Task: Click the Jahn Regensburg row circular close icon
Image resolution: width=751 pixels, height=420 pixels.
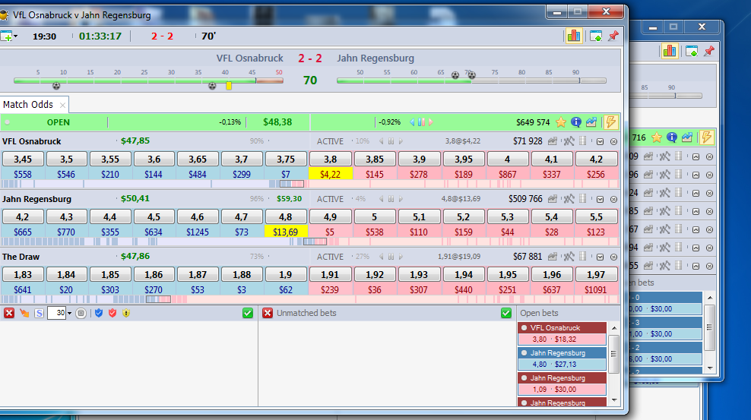Action: pos(613,199)
